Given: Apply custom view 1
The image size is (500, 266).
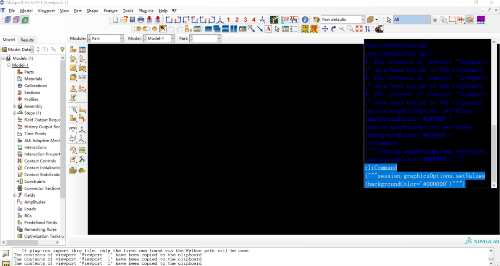Looking at the screenshot, I should [228, 20].
